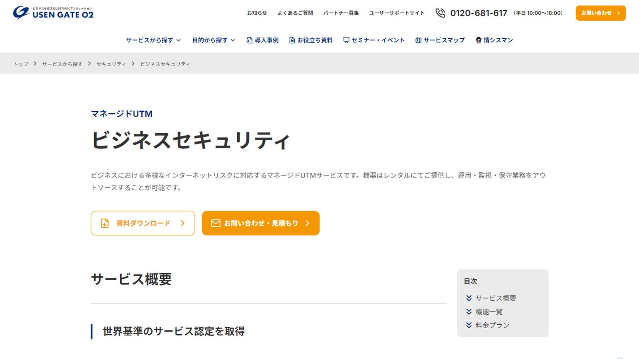The width and height of the screenshot is (639, 359).
Task: Click the 情シスマン character icon
Action: 478,40
